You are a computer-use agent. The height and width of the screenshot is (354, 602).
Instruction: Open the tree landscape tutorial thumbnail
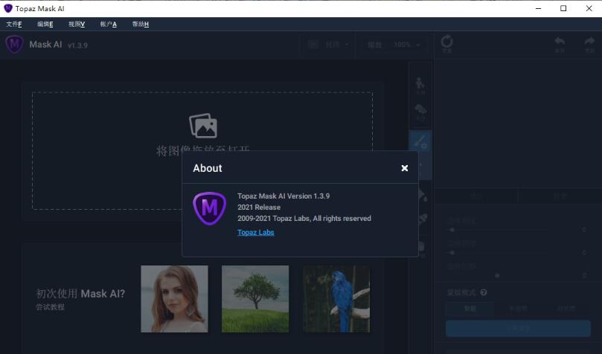click(x=255, y=299)
